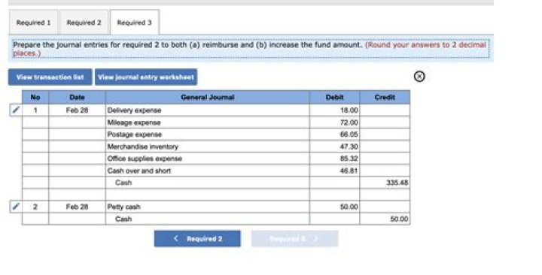
Task: Select the Delivery expense account cell
Action: tap(208, 110)
